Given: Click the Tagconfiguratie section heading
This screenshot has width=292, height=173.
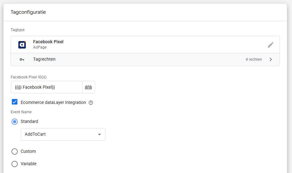Looking at the screenshot, I should click(28, 12).
